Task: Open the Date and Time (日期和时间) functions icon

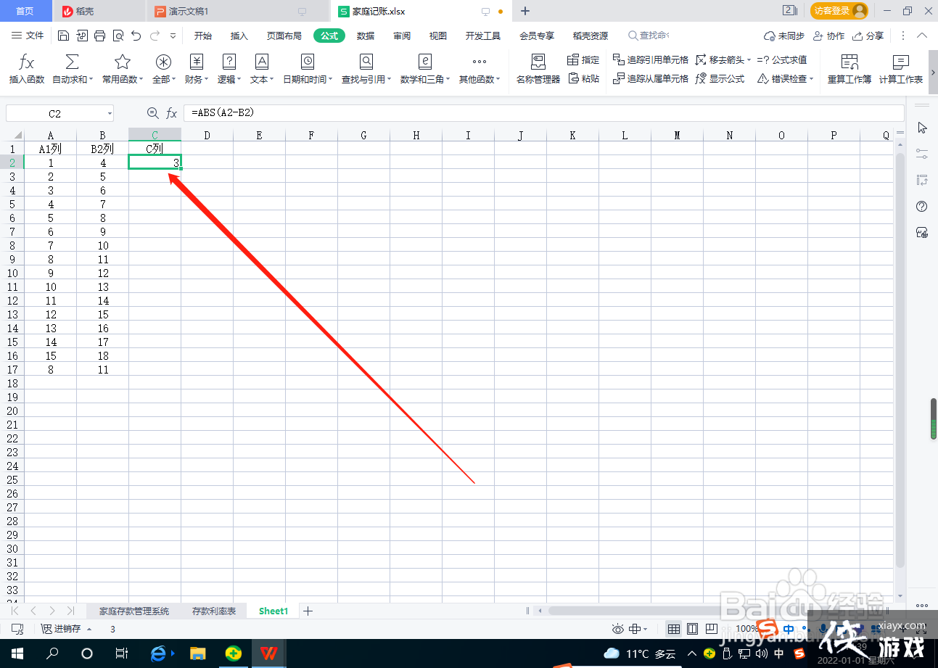Action: [308, 62]
